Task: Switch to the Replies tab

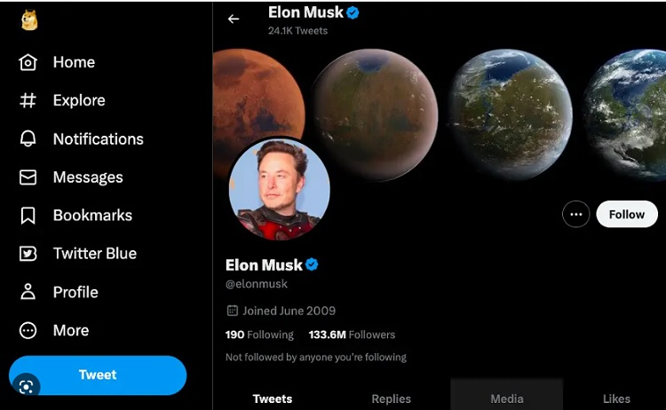Action: 392,398
